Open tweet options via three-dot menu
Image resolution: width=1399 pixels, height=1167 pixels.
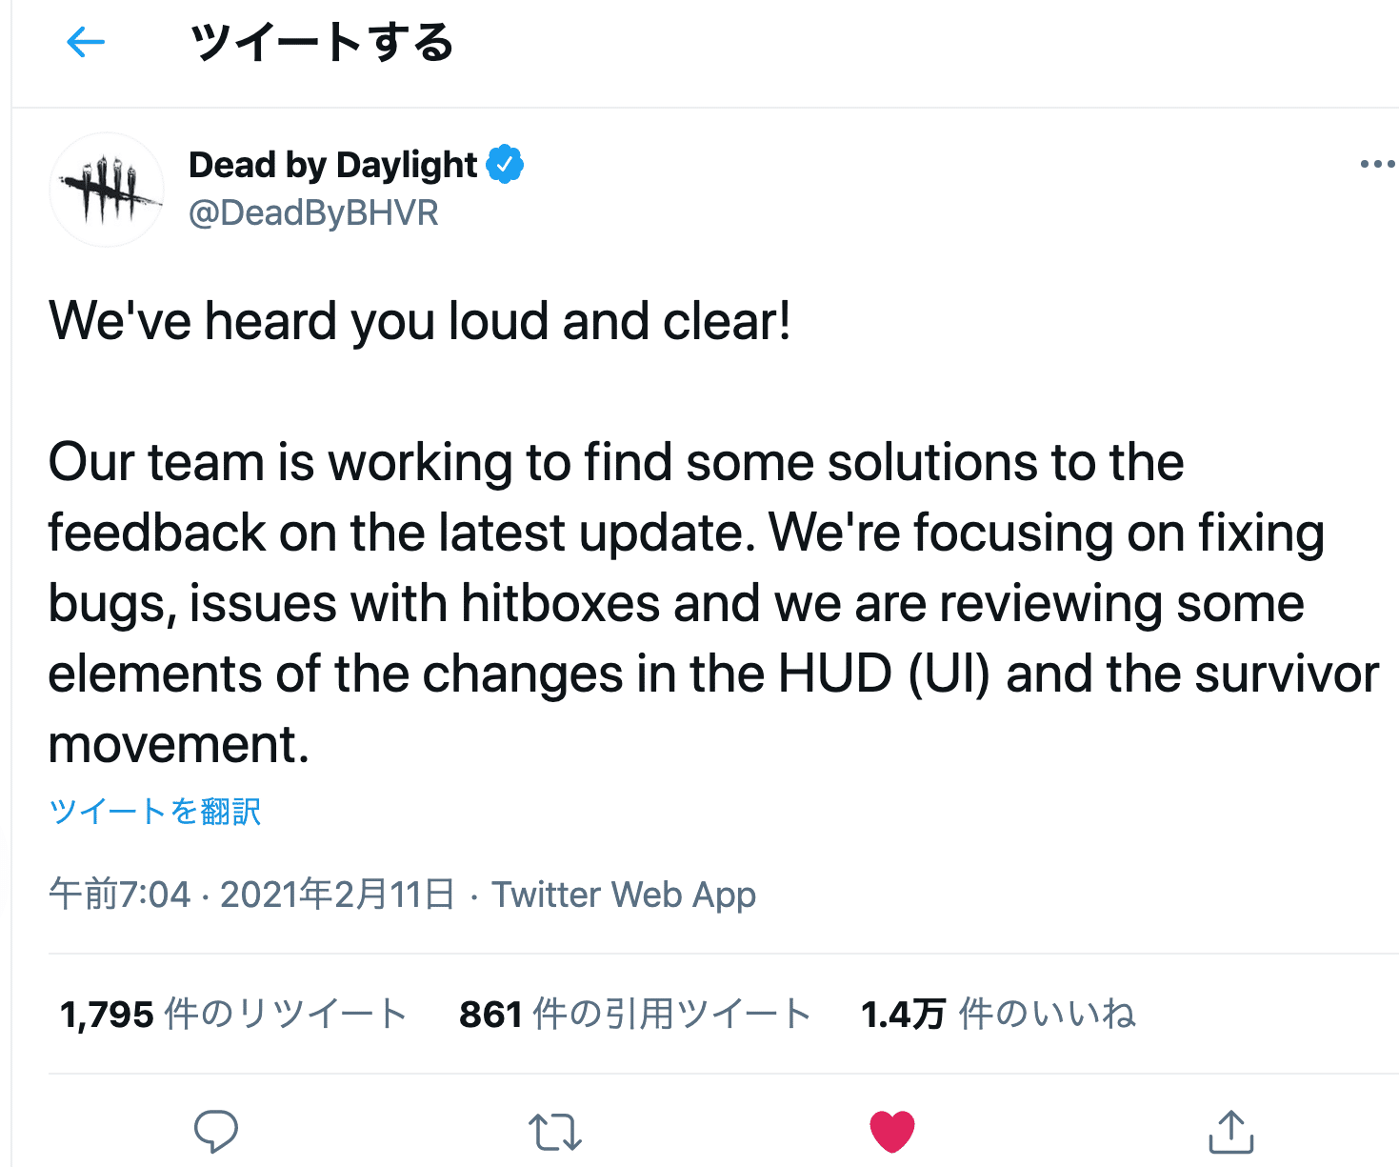click(1377, 164)
